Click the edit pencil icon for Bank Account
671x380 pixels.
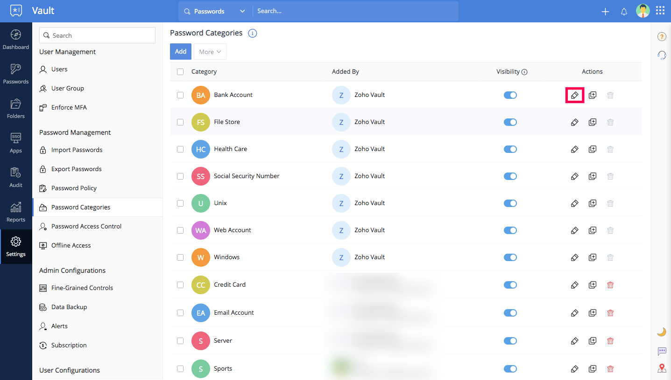click(x=575, y=95)
